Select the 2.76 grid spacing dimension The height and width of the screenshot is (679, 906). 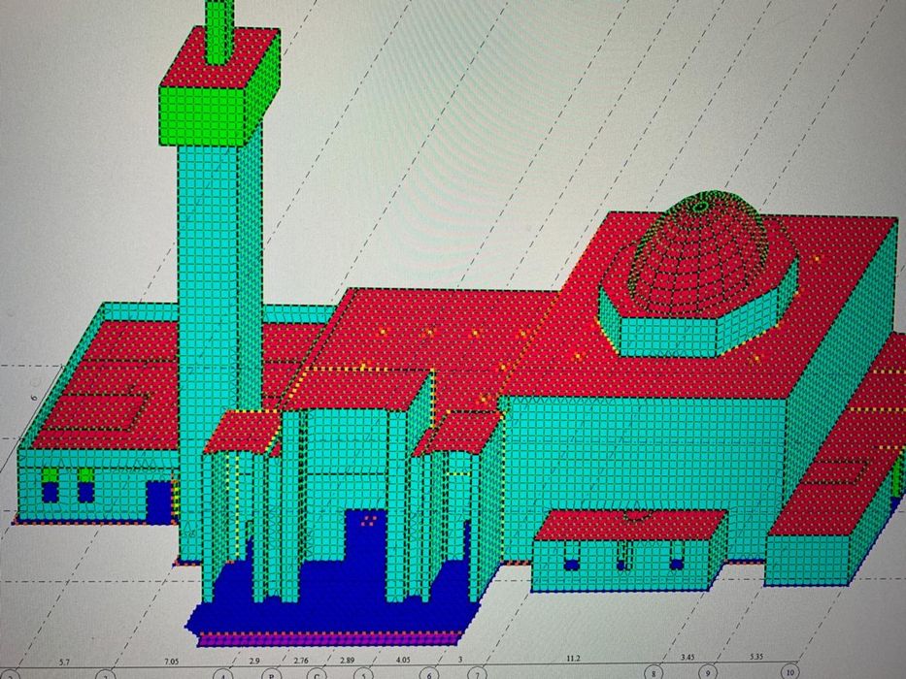[301, 660]
